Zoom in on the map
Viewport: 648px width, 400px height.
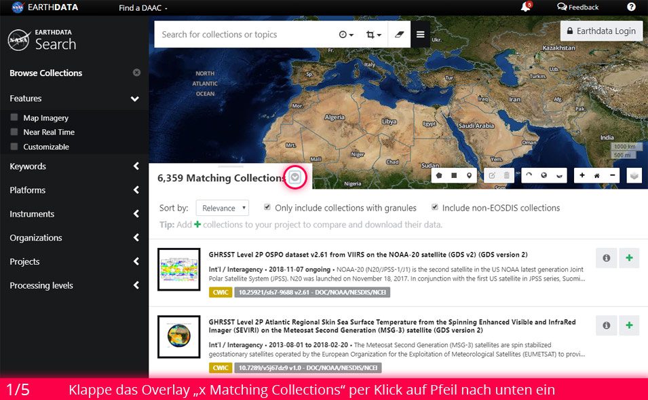(x=582, y=175)
